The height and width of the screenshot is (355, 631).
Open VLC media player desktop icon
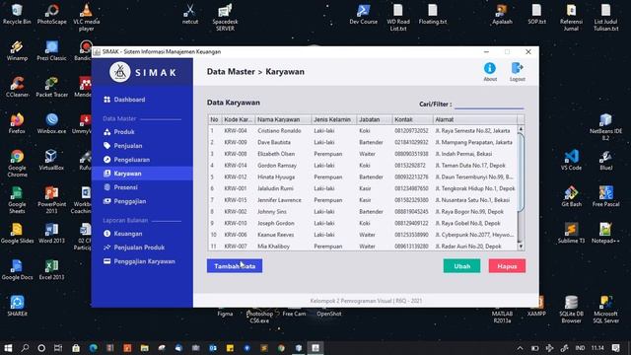coord(86,18)
